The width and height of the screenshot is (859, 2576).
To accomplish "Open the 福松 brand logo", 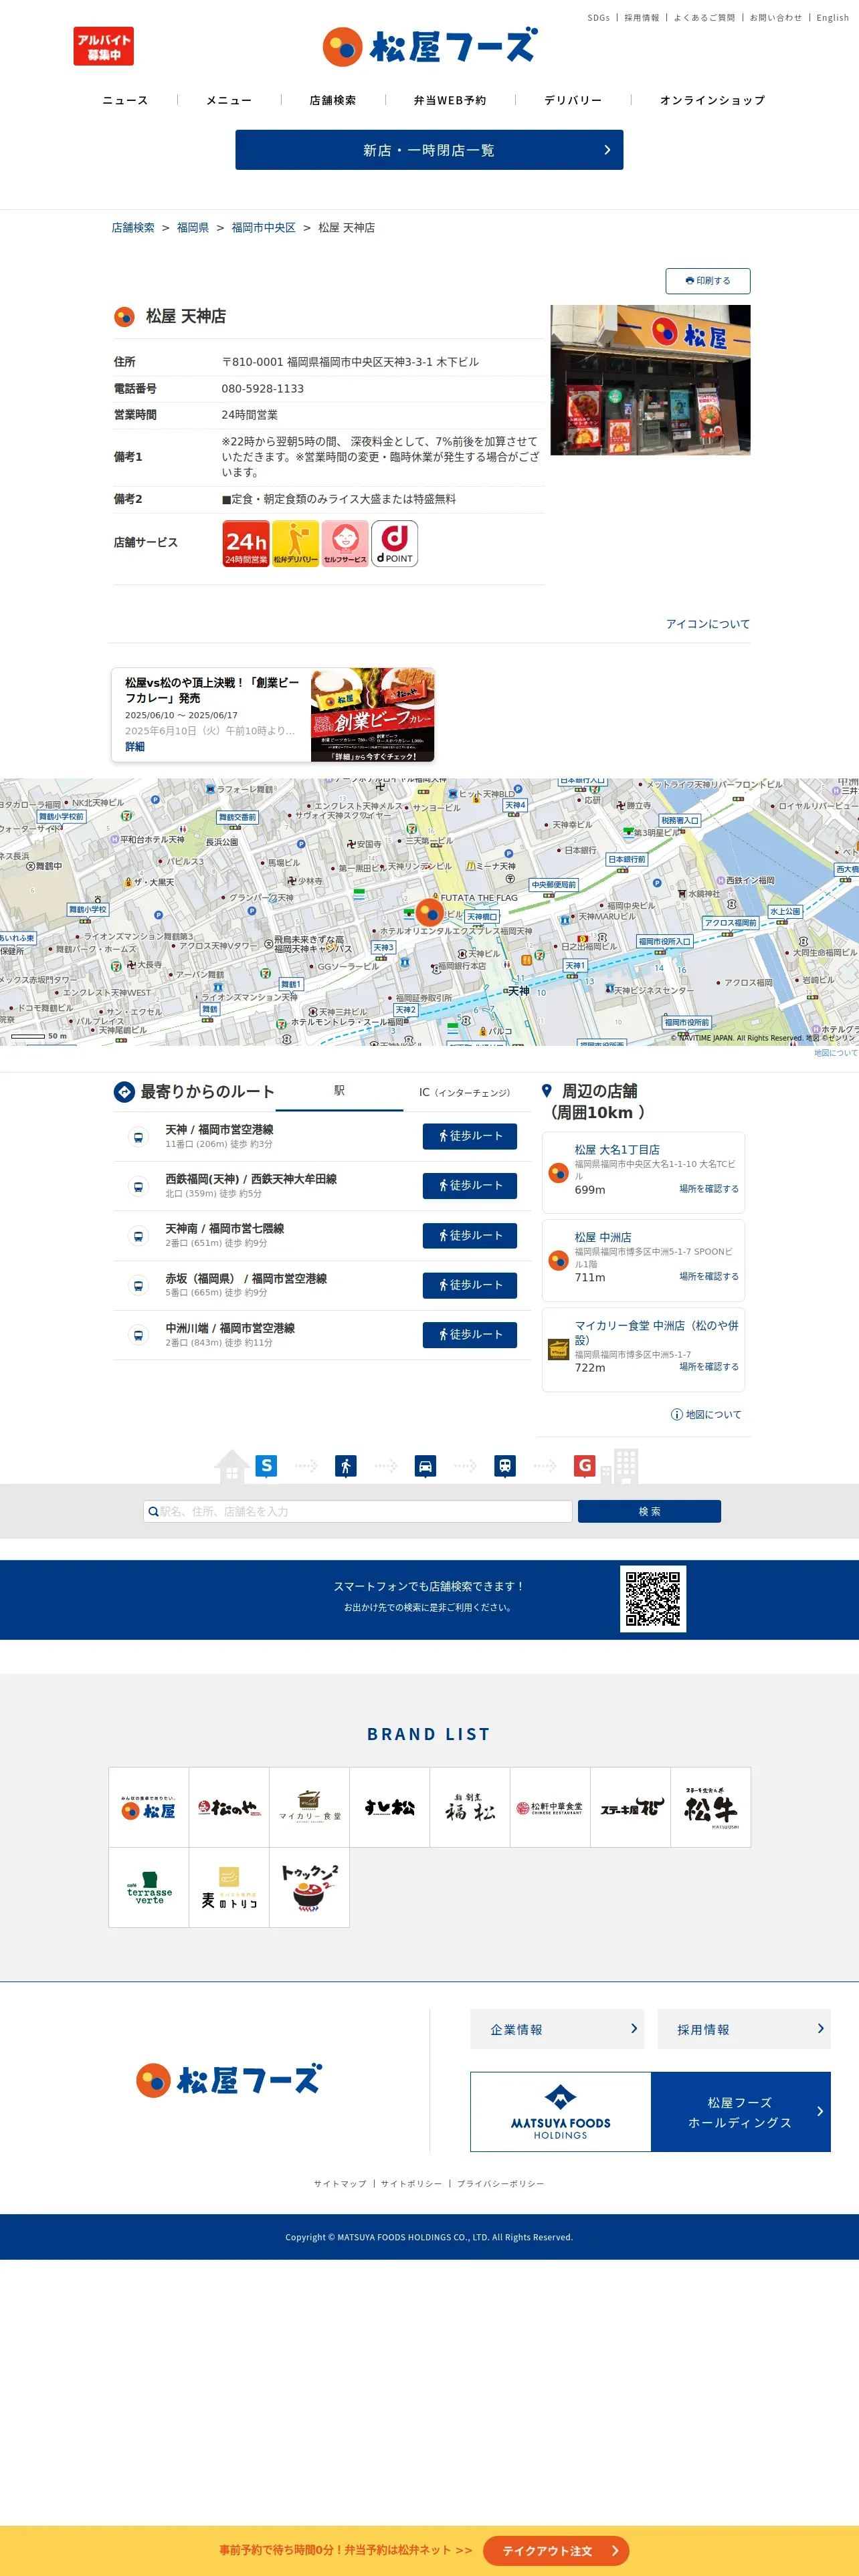I will pos(470,1807).
